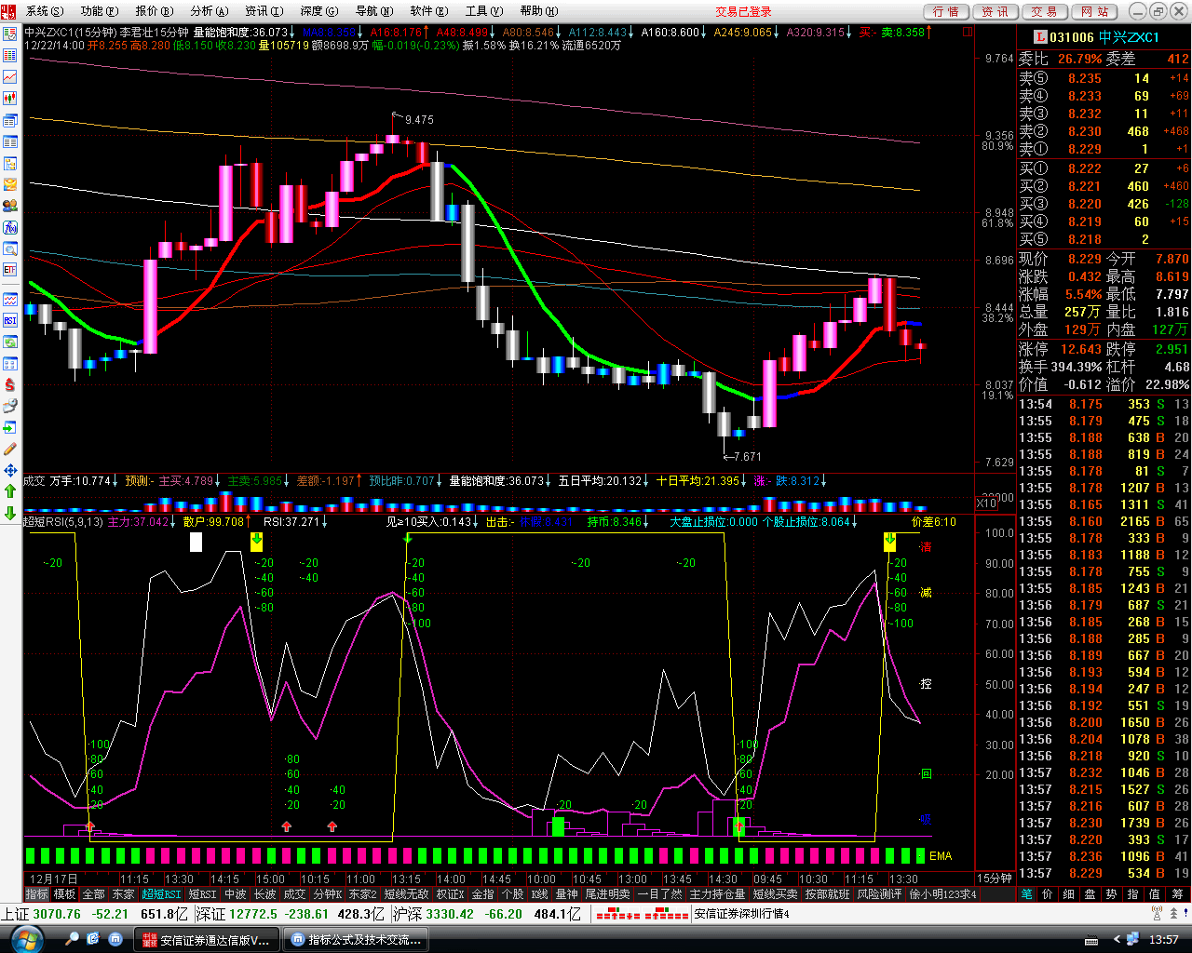Click the multicolor grid quote list icon
Viewport: 1192px width, 953px height.
point(10,55)
